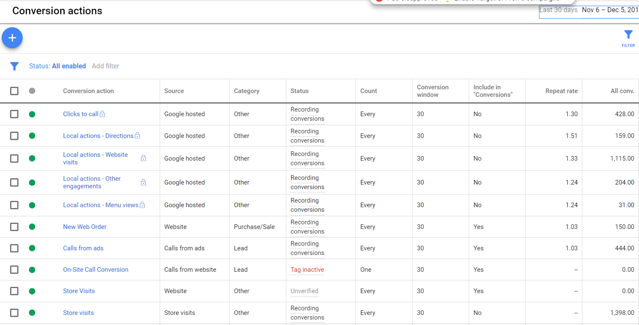Sort by Repeat rate column header
This screenshot has width=639, height=325.
click(561, 91)
